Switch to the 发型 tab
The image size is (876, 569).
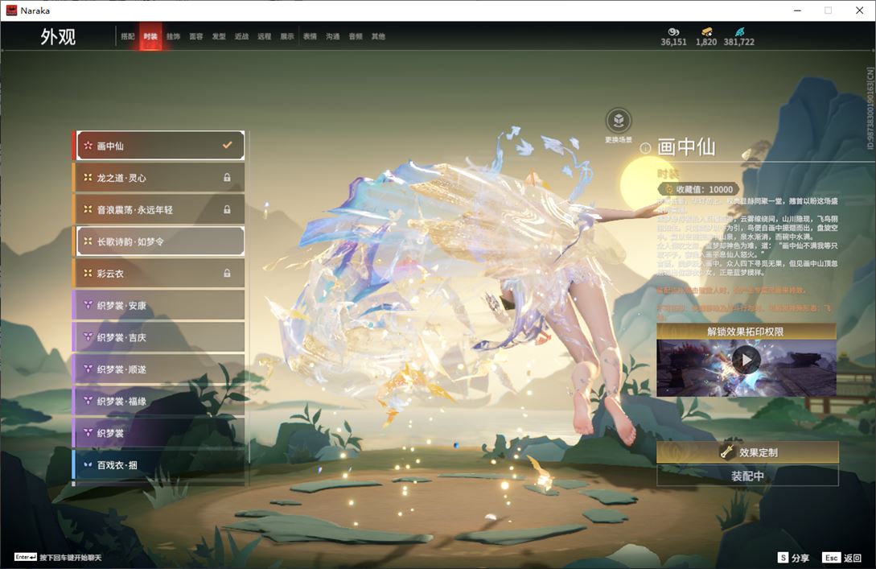pos(219,36)
